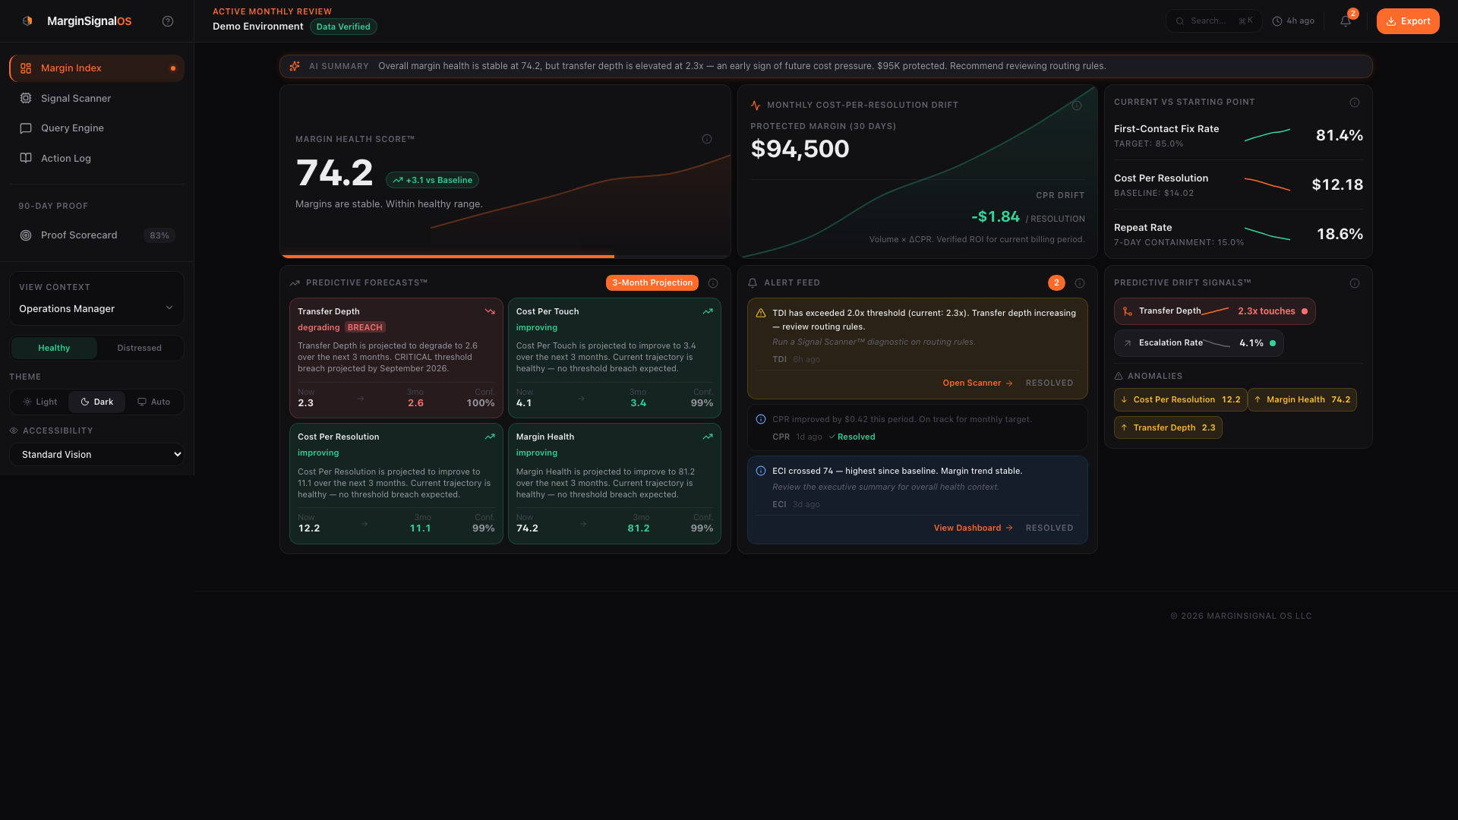Select the Auto theme option
The image size is (1458, 820).
point(154,402)
